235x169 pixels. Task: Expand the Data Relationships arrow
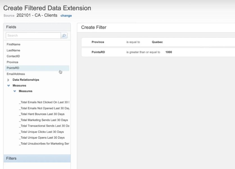[x=8, y=80]
